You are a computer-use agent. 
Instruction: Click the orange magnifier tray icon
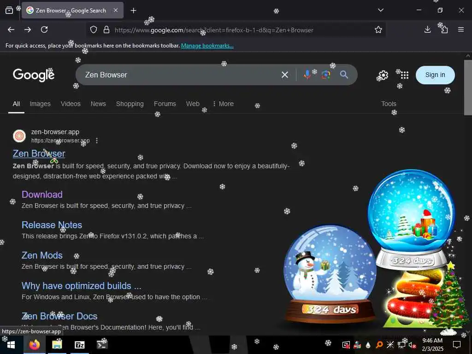pyautogui.click(x=379, y=345)
